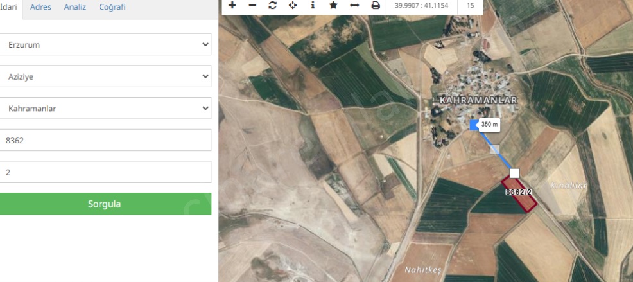Click the white measurement end handle
633x282 pixels.
pyautogui.click(x=514, y=173)
